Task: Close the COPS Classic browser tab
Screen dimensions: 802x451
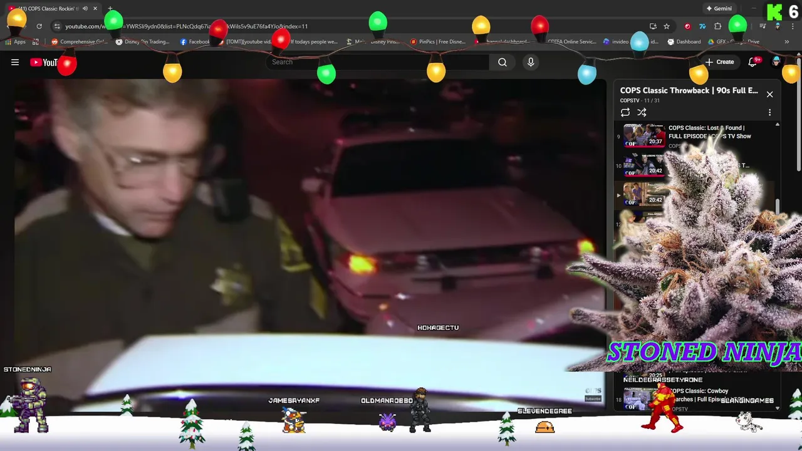Action: [95, 9]
